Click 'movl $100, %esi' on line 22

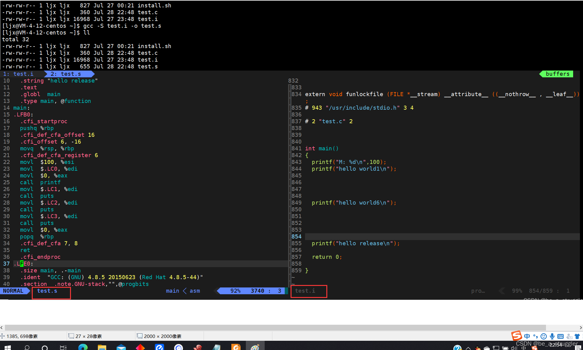coord(47,162)
